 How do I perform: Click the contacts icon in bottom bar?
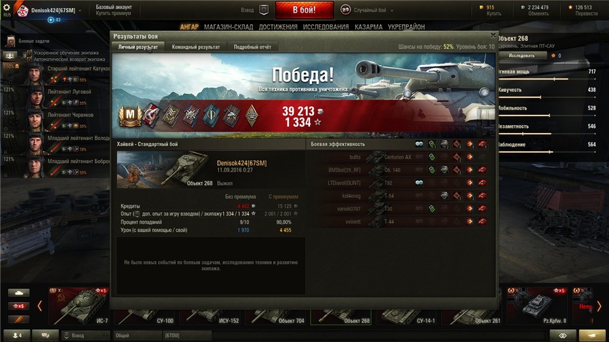click(17, 335)
